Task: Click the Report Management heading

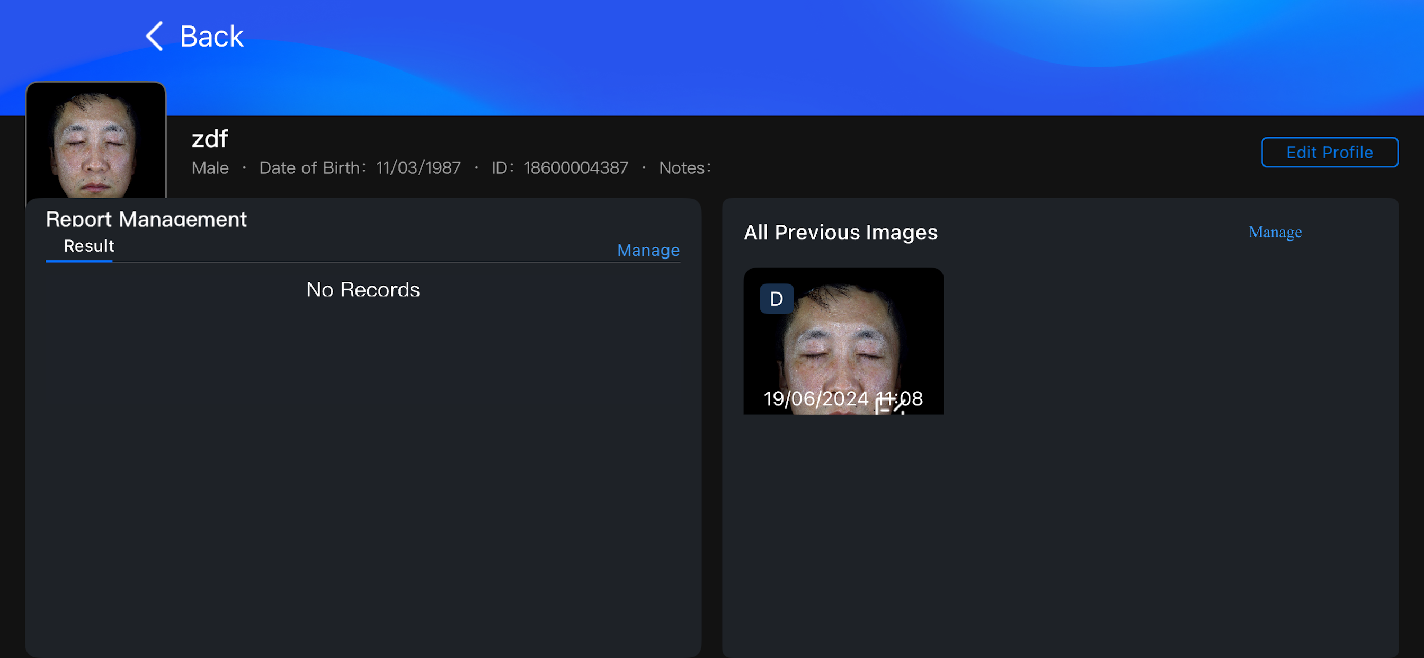Action: 146,219
